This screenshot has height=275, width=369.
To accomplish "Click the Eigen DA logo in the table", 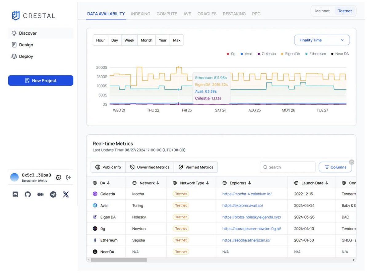I will click(x=95, y=217).
